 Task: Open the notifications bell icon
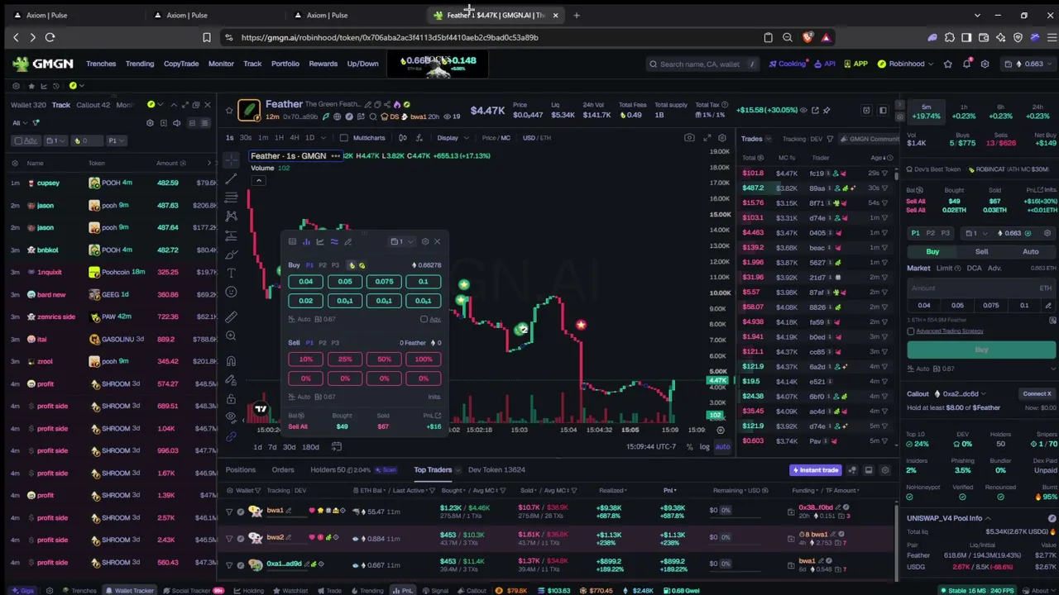tap(966, 64)
